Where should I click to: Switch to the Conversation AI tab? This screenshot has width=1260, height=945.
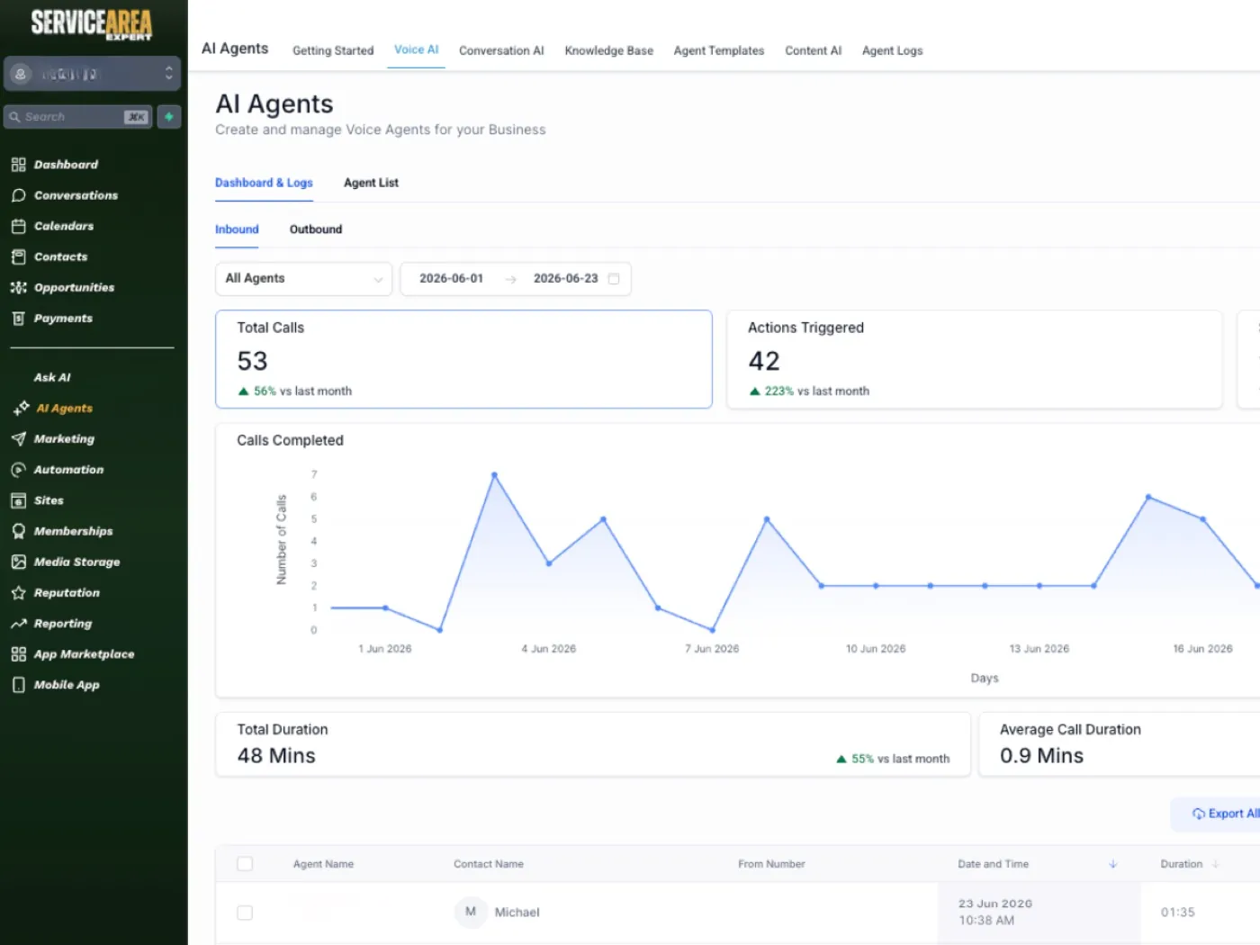pos(501,51)
